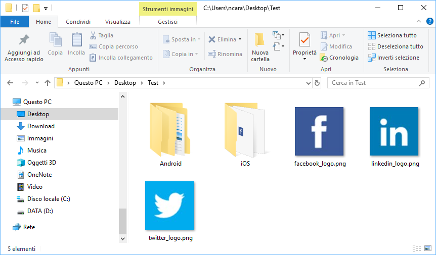Open Download in navigation pane
This screenshot has width=436, height=255.
coord(41,126)
